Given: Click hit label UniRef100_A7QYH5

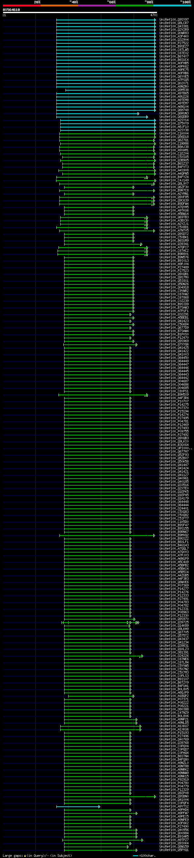Looking at the screenshot, I should [x=174, y=207].
